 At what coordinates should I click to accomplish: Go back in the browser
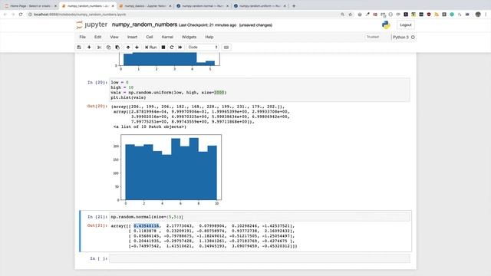pyautogui.click(x=5, y=15)
